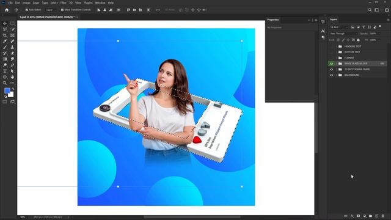The image size is (391, 220).
Task: Open the Auto-Select Layer dropdown
Action: 51,10
